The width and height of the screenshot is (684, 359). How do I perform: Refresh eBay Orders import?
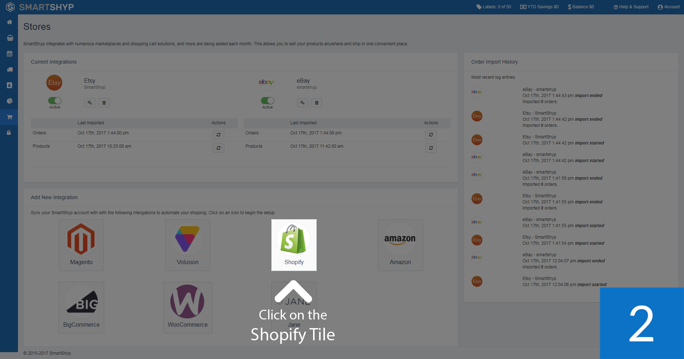431,135
